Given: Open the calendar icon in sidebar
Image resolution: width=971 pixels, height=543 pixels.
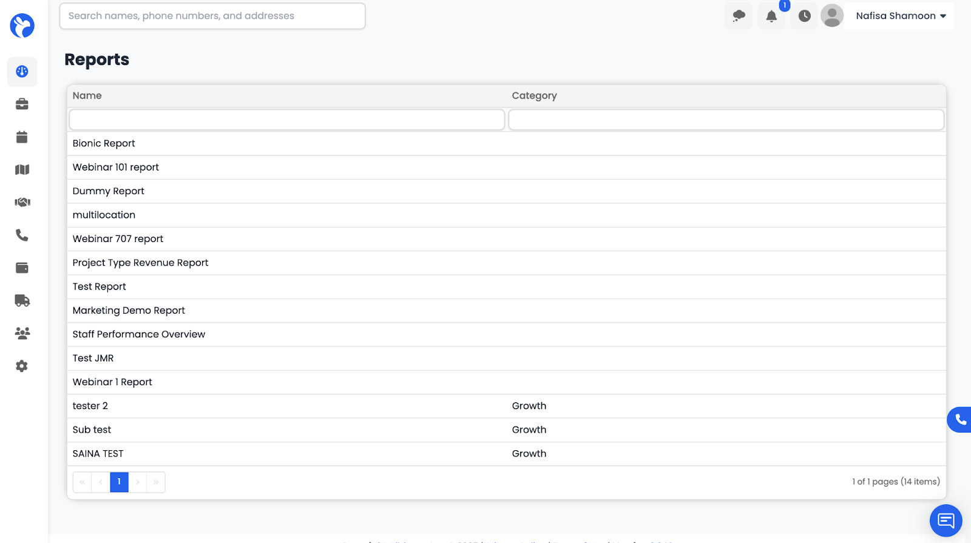Looking at the screenshot, I should [x=22, y=137].
